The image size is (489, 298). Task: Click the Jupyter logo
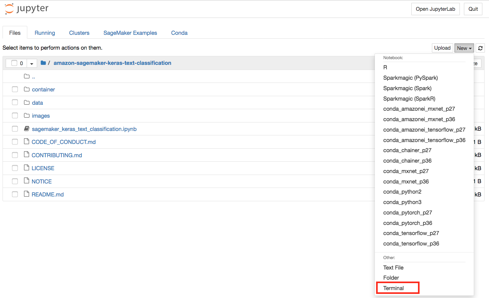pyautogui.click(x=27, y=9)
